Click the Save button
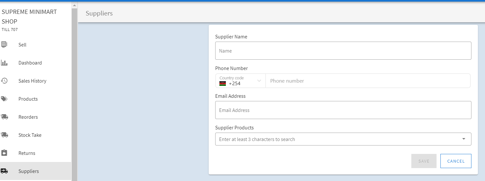The image size is (485, 181). [424, 161]
